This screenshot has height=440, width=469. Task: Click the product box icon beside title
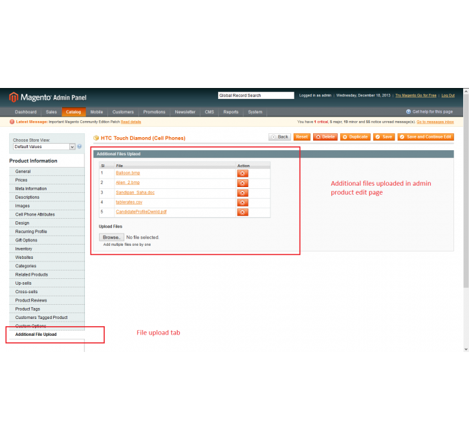(96, 138)
